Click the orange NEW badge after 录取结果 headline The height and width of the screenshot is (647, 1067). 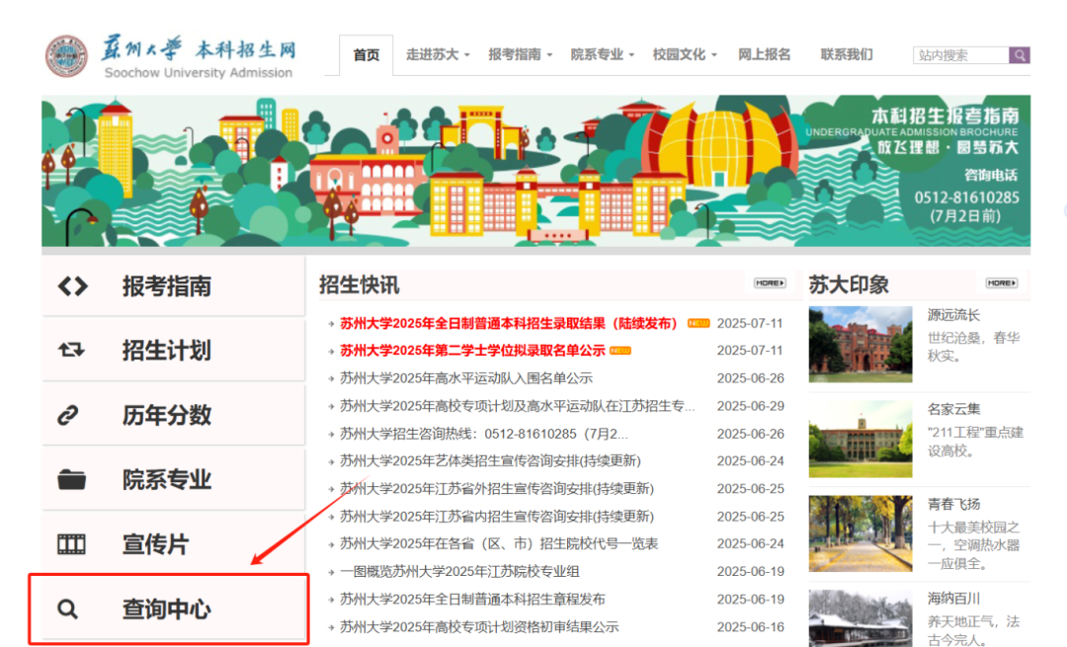[698, 323]
